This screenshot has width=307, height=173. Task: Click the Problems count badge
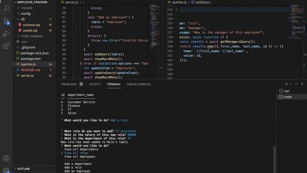(81, 84)
